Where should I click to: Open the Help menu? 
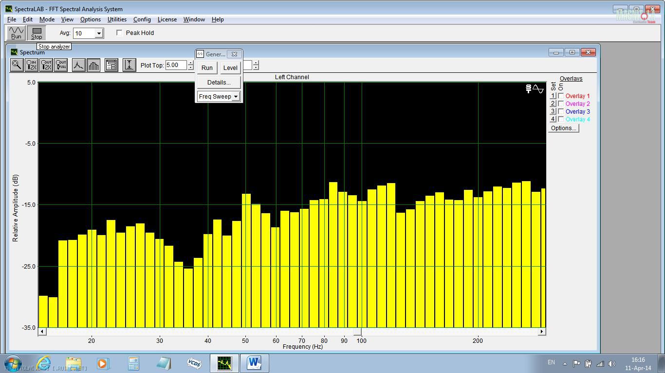pyautogui.click(x=218, y=19)
